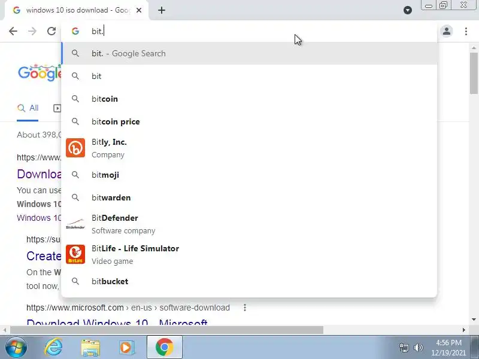The image size is (479, 359).
Task: Open the Videos results tab icon
Action: click(57, 108)
